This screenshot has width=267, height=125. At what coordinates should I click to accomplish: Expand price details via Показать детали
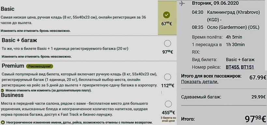tap(200, 82)
